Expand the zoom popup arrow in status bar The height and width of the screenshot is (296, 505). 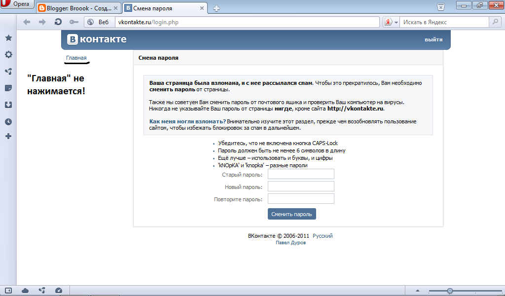pyautogui.click(x=417, y=291)
